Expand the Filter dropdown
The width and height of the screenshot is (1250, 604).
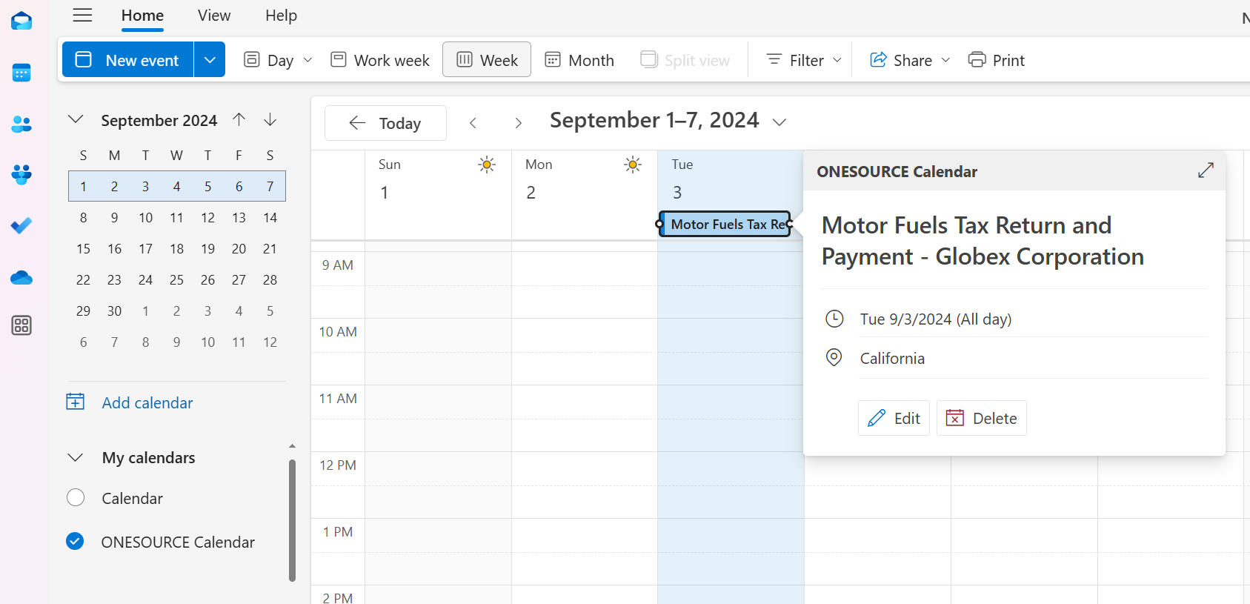[x=804, y=60]
